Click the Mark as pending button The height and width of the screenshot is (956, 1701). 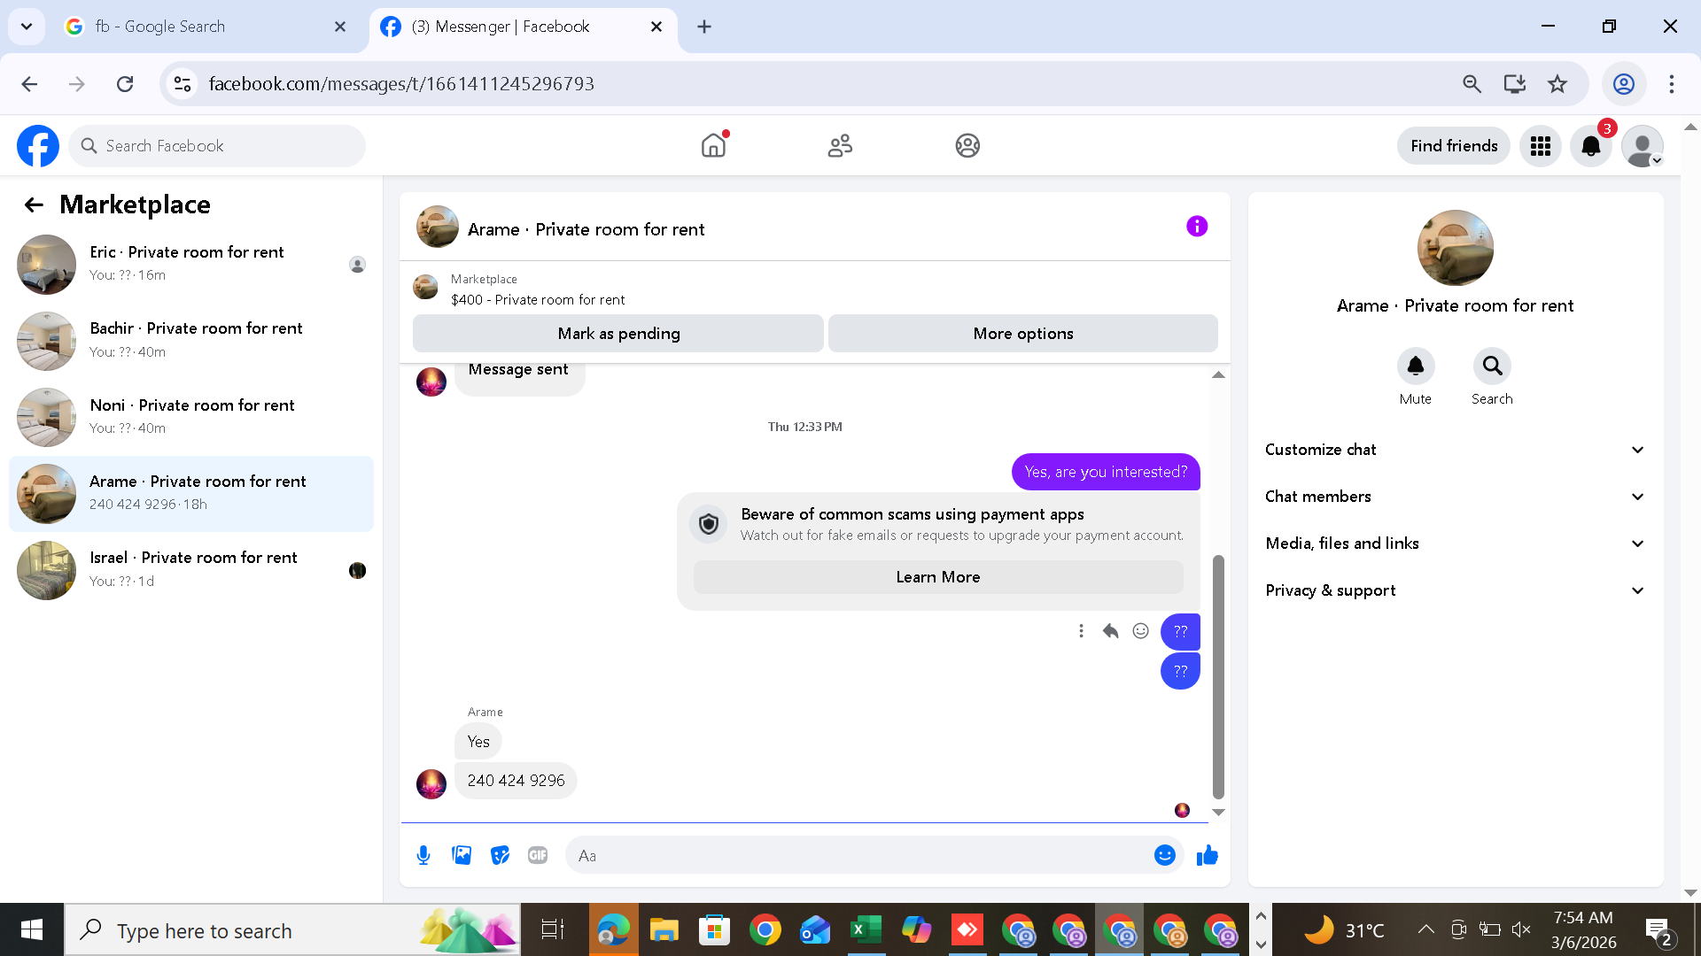[x=618, y=334]
